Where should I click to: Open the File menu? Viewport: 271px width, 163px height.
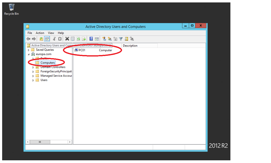(x=30, y=33)
